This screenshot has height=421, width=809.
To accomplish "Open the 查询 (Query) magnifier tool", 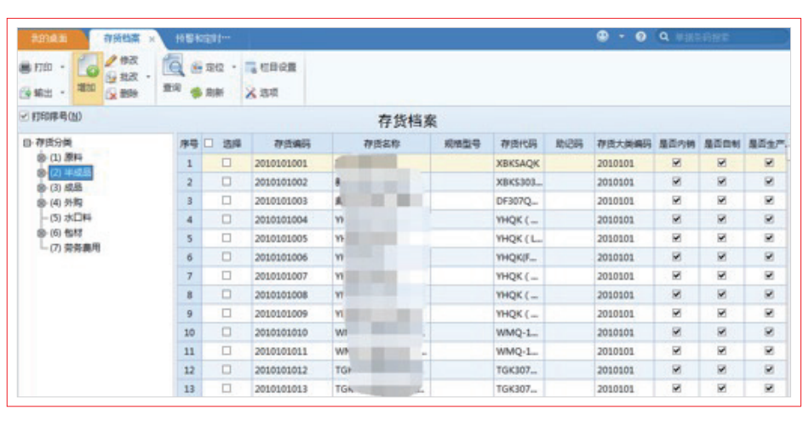I will coord(172,70).
